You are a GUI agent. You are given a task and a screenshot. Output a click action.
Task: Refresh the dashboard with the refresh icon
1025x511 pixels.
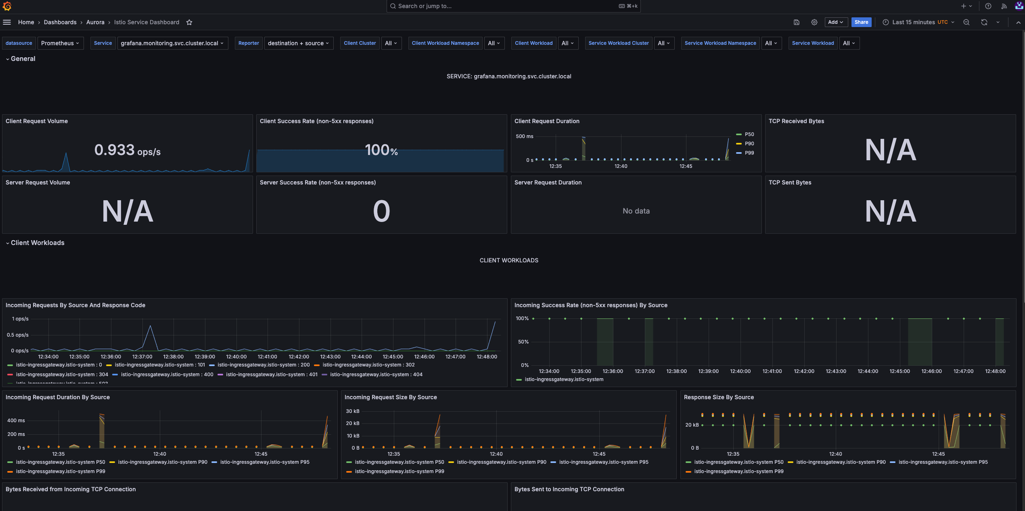point(984,22)
